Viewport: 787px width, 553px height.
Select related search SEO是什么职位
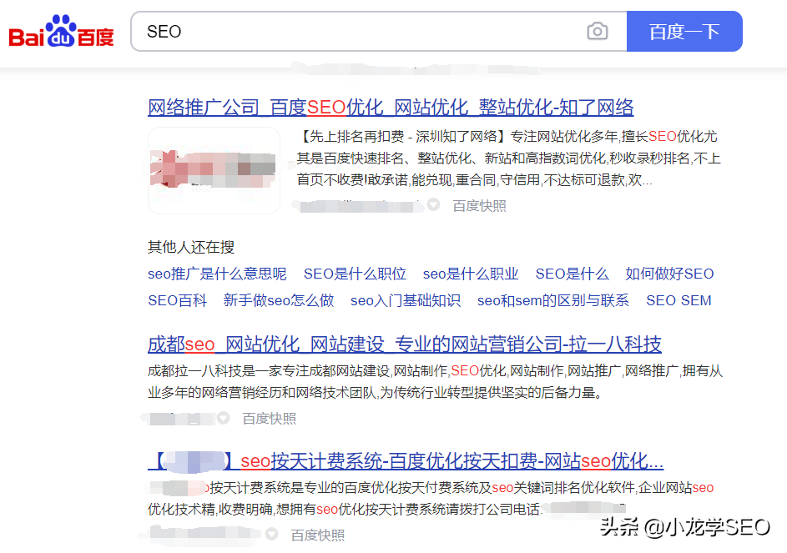[x=355, y=274]
